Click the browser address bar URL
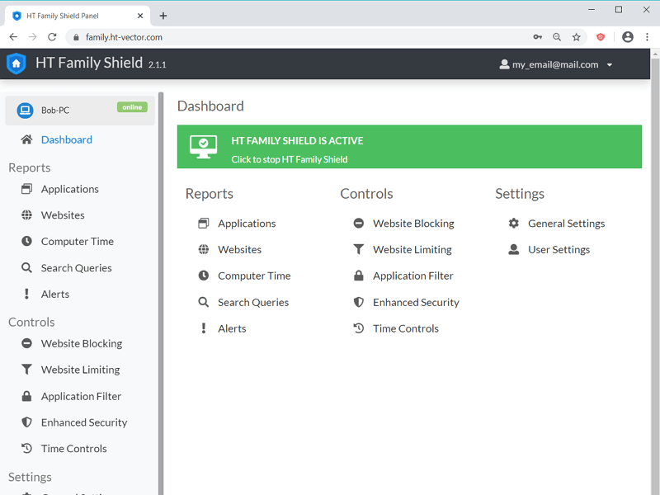 tap(124, 37)
